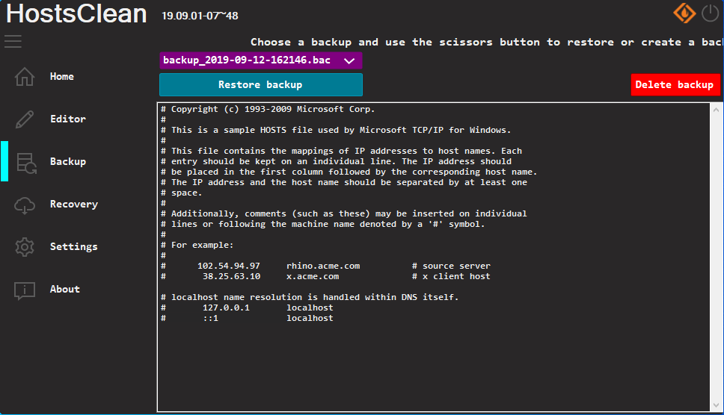Click the 'Copyright (c) 1993-2009 Microsoft Corp.' line
724x415 pixels.
[268, 109]
